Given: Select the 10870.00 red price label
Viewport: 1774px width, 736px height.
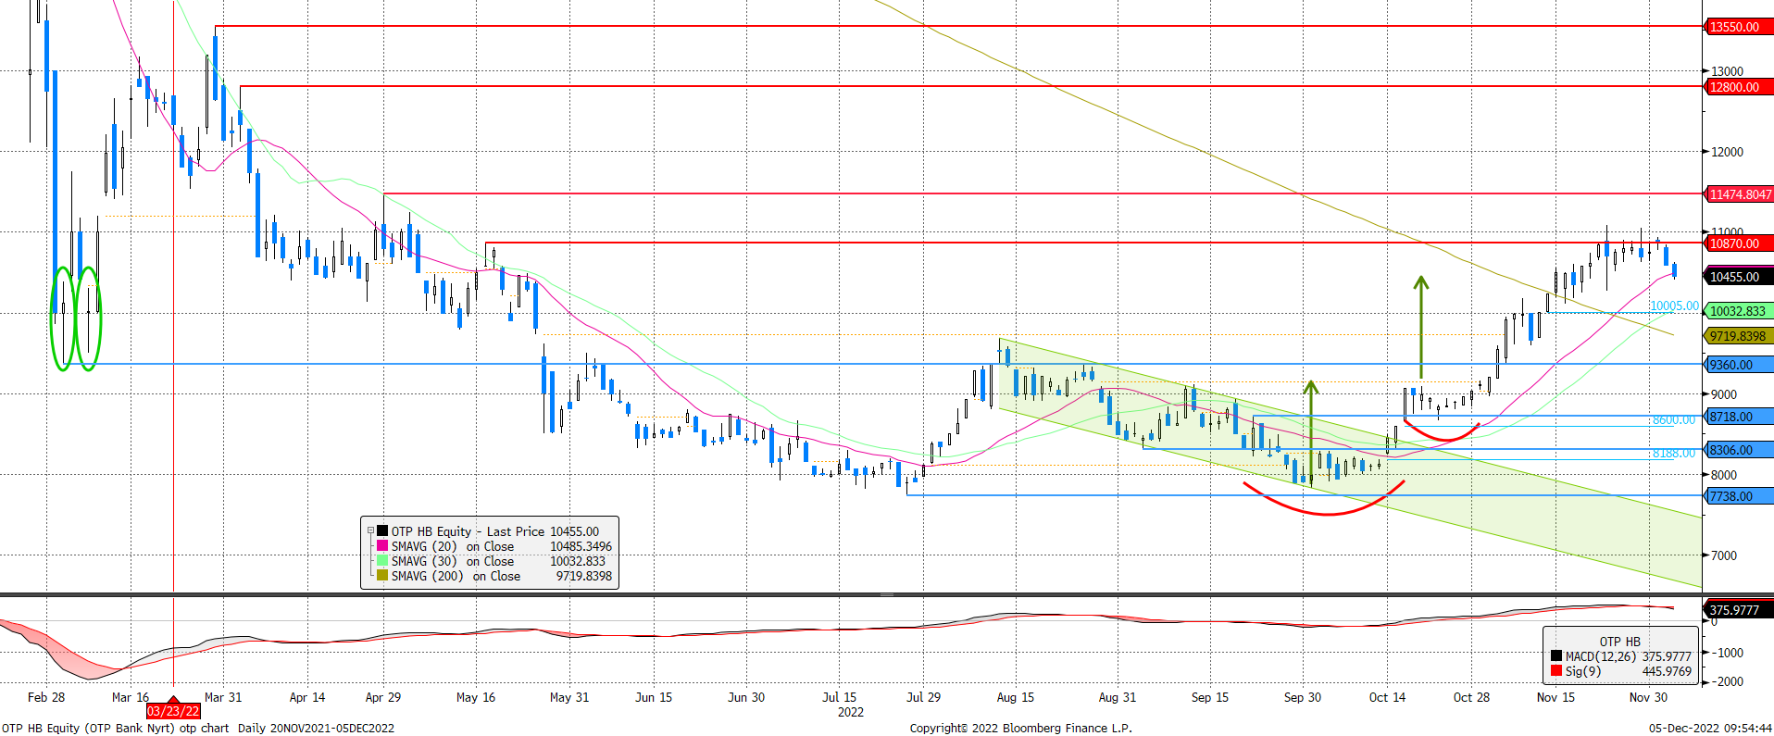Looking at the screenshot, I should (x=1739, y=243).
